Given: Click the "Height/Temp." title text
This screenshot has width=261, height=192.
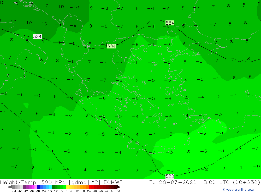Looking at the screenshot, I should (x=19, y=182).
